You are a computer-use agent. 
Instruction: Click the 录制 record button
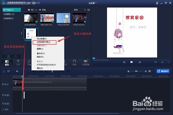coord(42,10)
